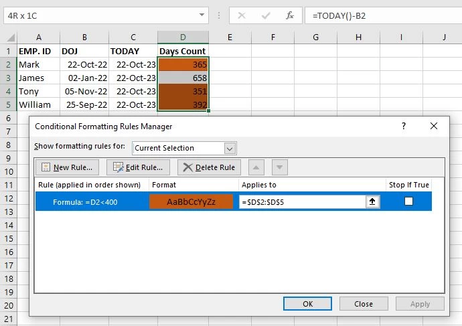
Task: Click the date cell 22-Oct-22
Action: (x=84, y=64)
